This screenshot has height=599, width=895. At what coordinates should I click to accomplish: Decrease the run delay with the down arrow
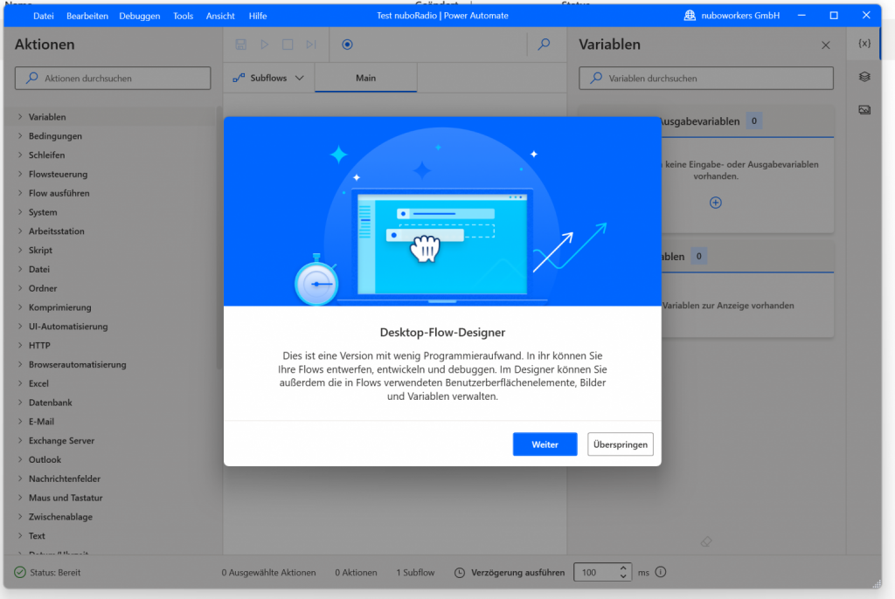623,576
